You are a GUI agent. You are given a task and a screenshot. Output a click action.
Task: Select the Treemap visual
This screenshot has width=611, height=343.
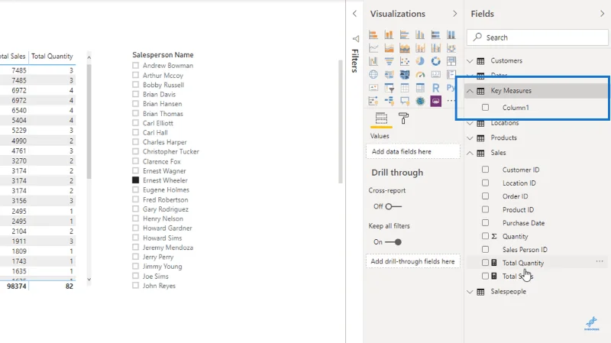coord(451,61)
